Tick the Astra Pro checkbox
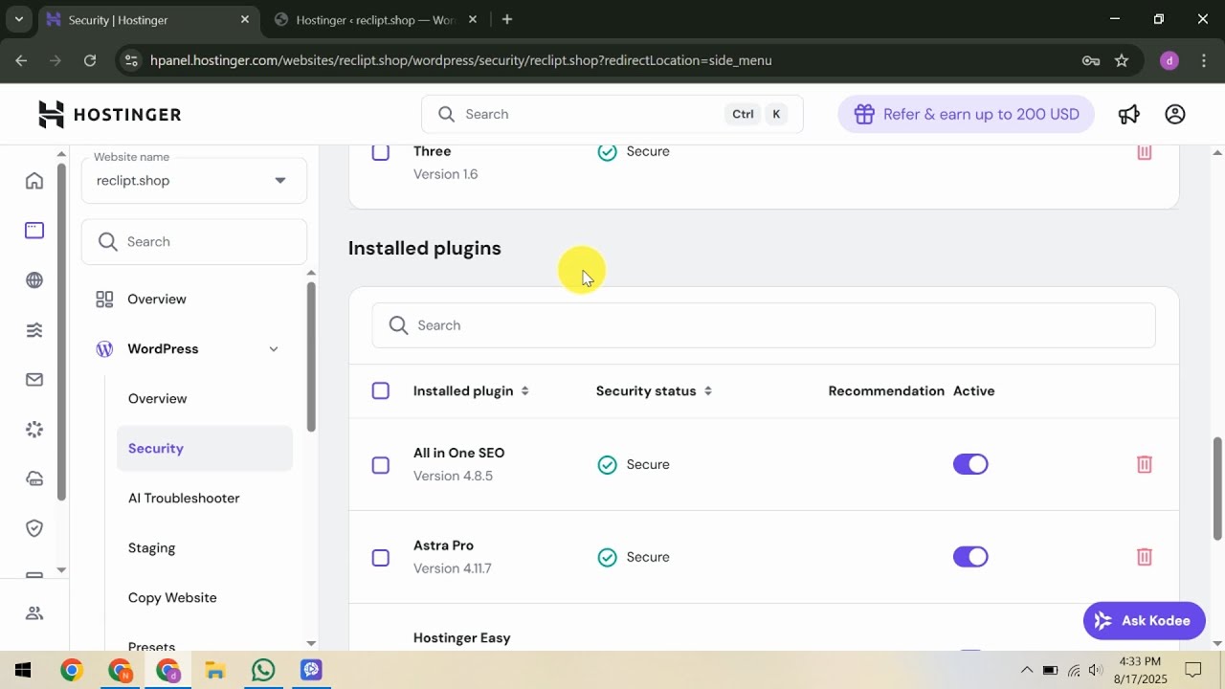Viewport: 1225px width, 689px height. pos(381,558)
